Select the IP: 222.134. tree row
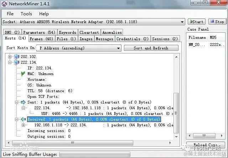 click(x=40, y=68)
